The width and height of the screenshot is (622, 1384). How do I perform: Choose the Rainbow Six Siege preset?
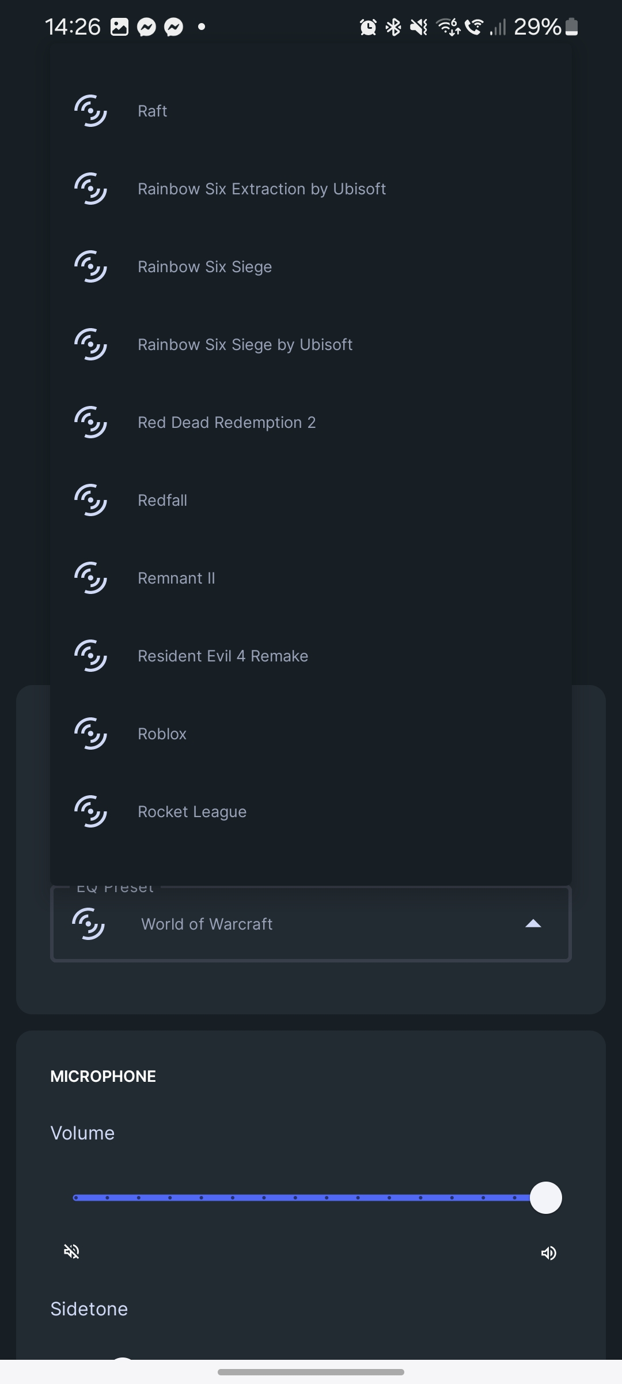pos(204,267)
